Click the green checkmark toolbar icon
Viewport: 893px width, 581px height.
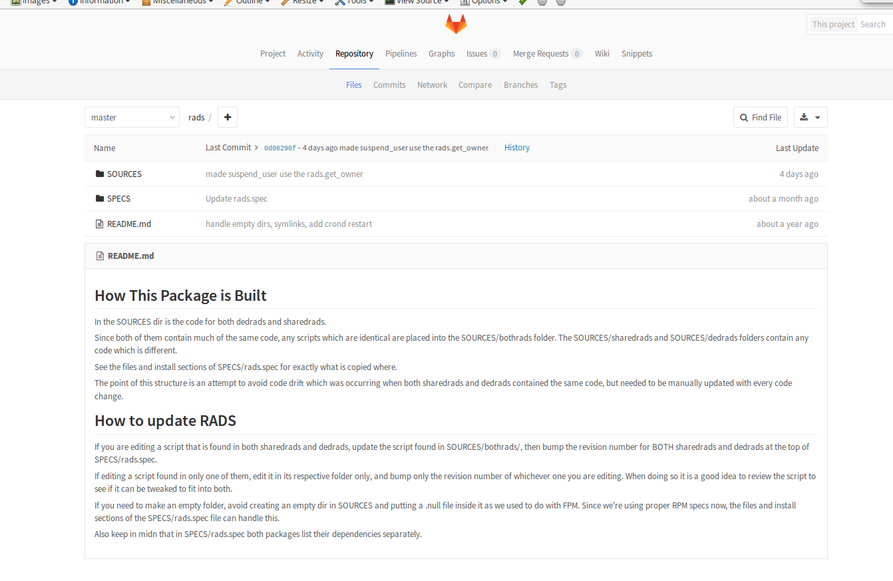click(523, 2)
